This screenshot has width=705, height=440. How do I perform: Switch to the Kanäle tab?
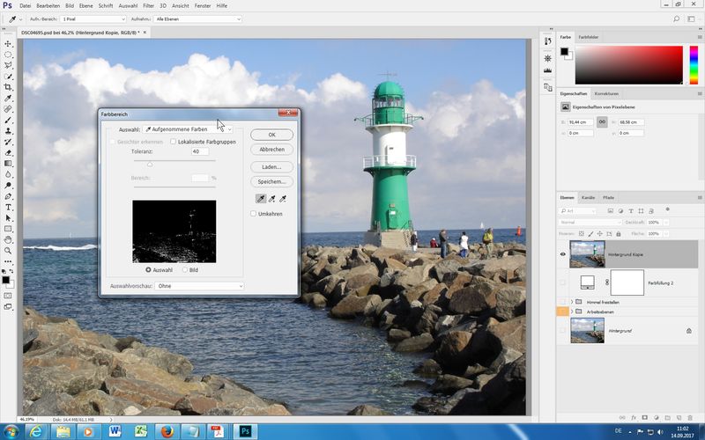588,197
